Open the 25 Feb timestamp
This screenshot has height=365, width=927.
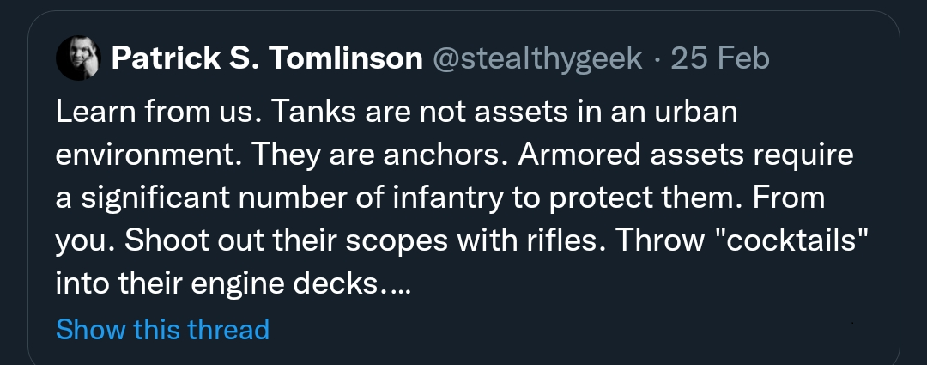[720, 58]
